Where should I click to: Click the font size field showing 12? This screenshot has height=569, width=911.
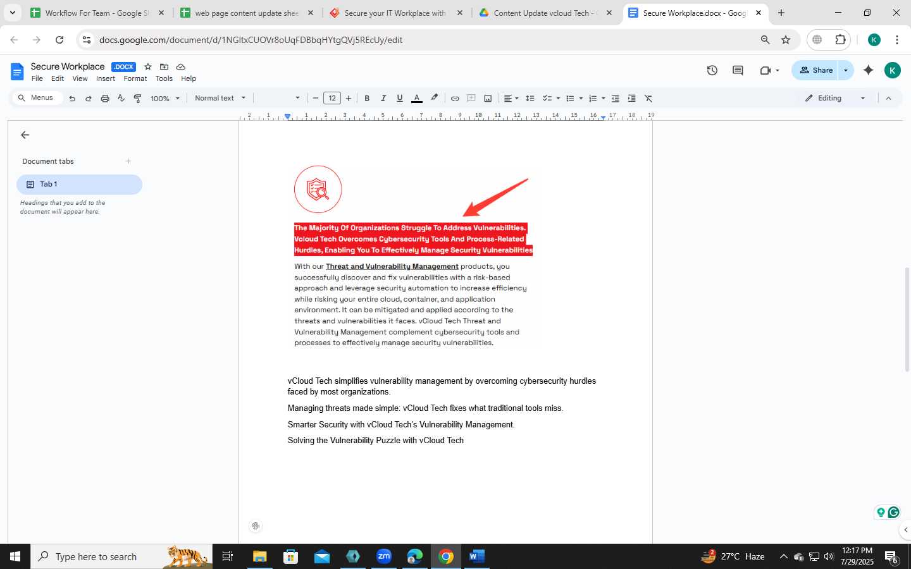[332, 98]
